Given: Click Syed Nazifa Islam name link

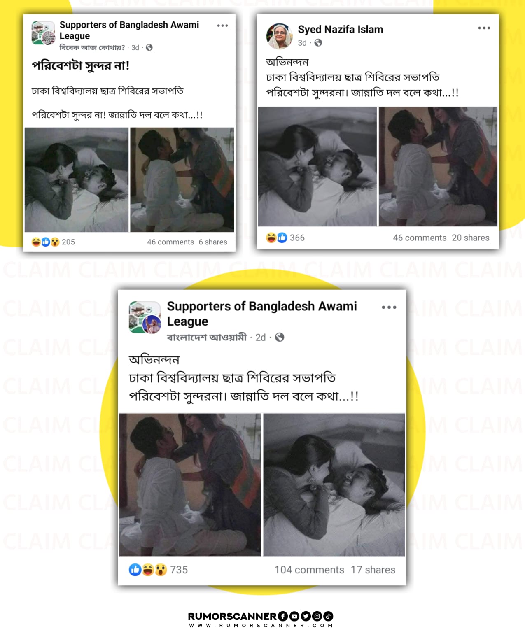Looking at the screenshot, I should (x=341, y=29).
